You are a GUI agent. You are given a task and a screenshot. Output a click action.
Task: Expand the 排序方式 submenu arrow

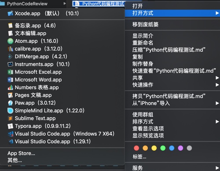point(217,122)
